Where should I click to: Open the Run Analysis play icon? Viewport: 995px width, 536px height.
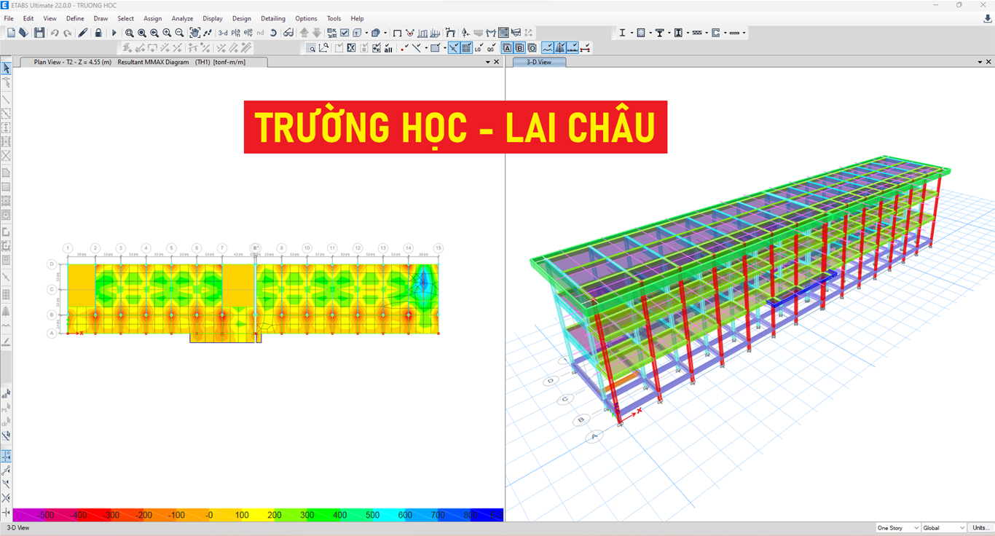click(114, 33)
